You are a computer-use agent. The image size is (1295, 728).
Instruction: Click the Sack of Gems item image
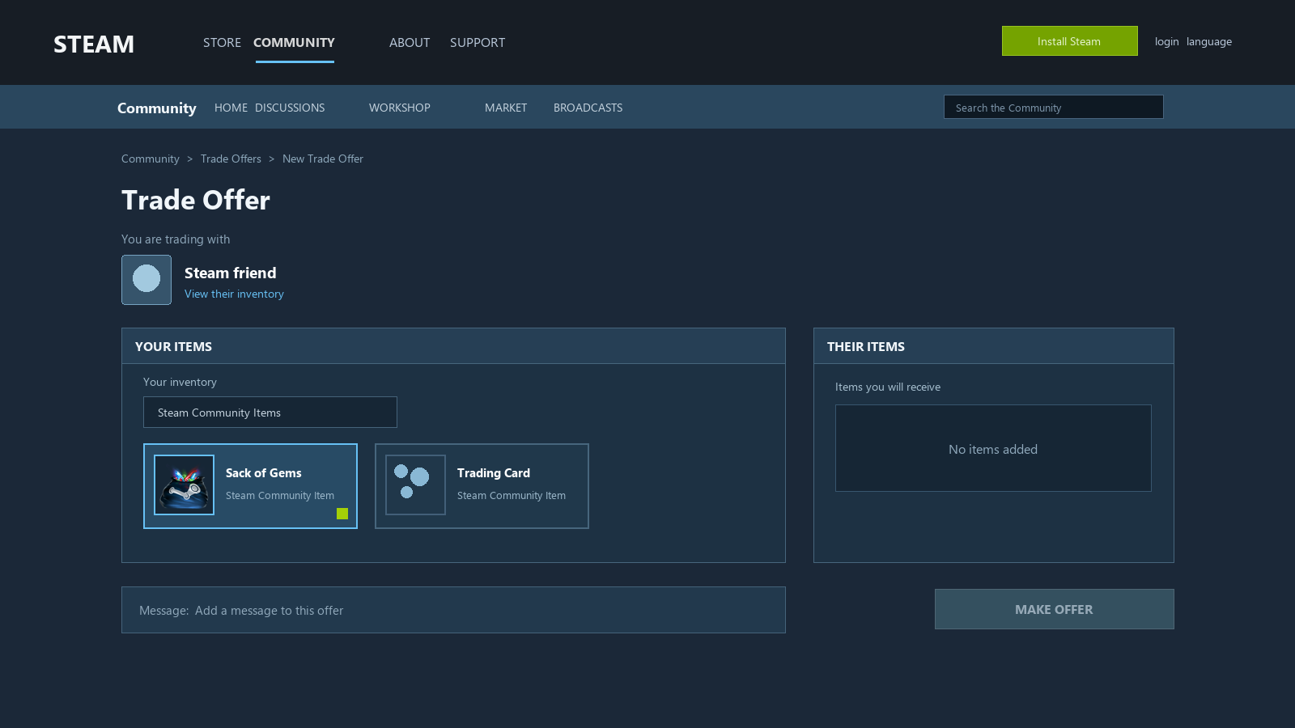point(185,485)
